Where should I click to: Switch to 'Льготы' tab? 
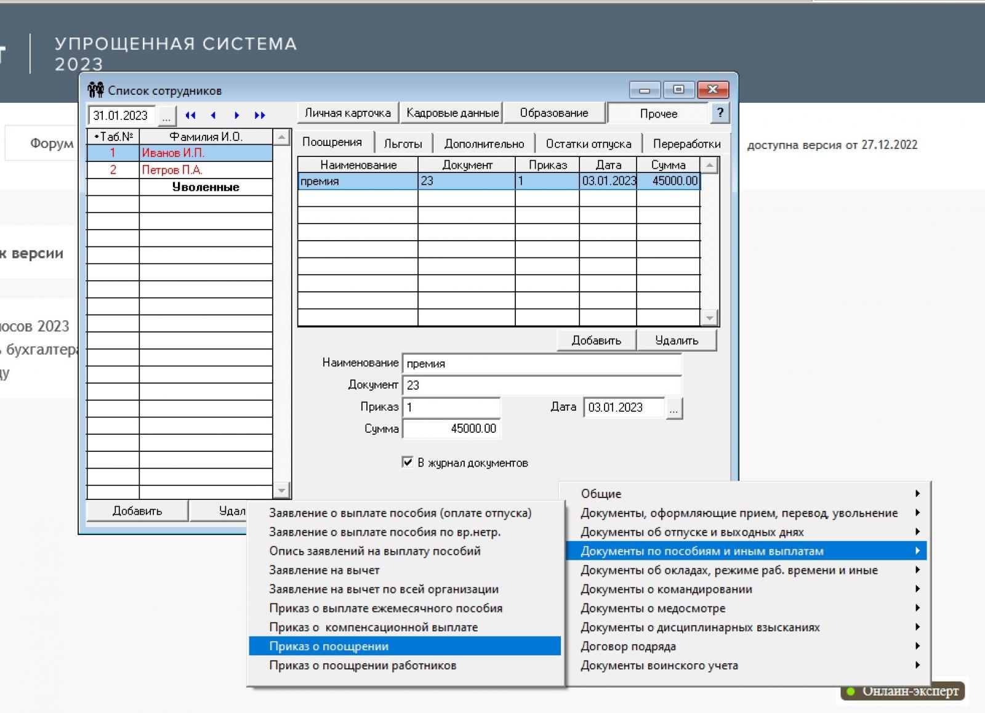click(x=403, y=143)
